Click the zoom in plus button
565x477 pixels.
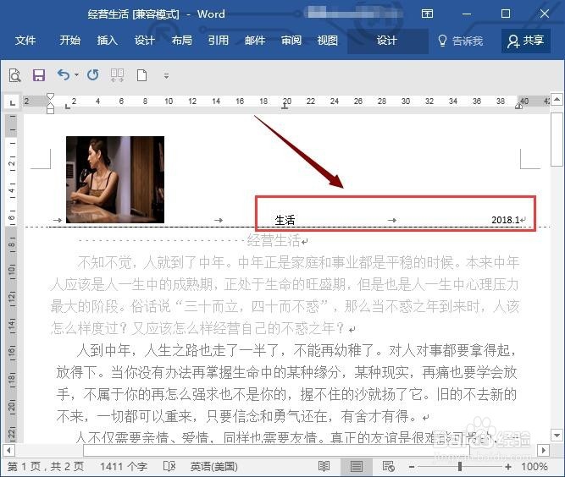508,467
